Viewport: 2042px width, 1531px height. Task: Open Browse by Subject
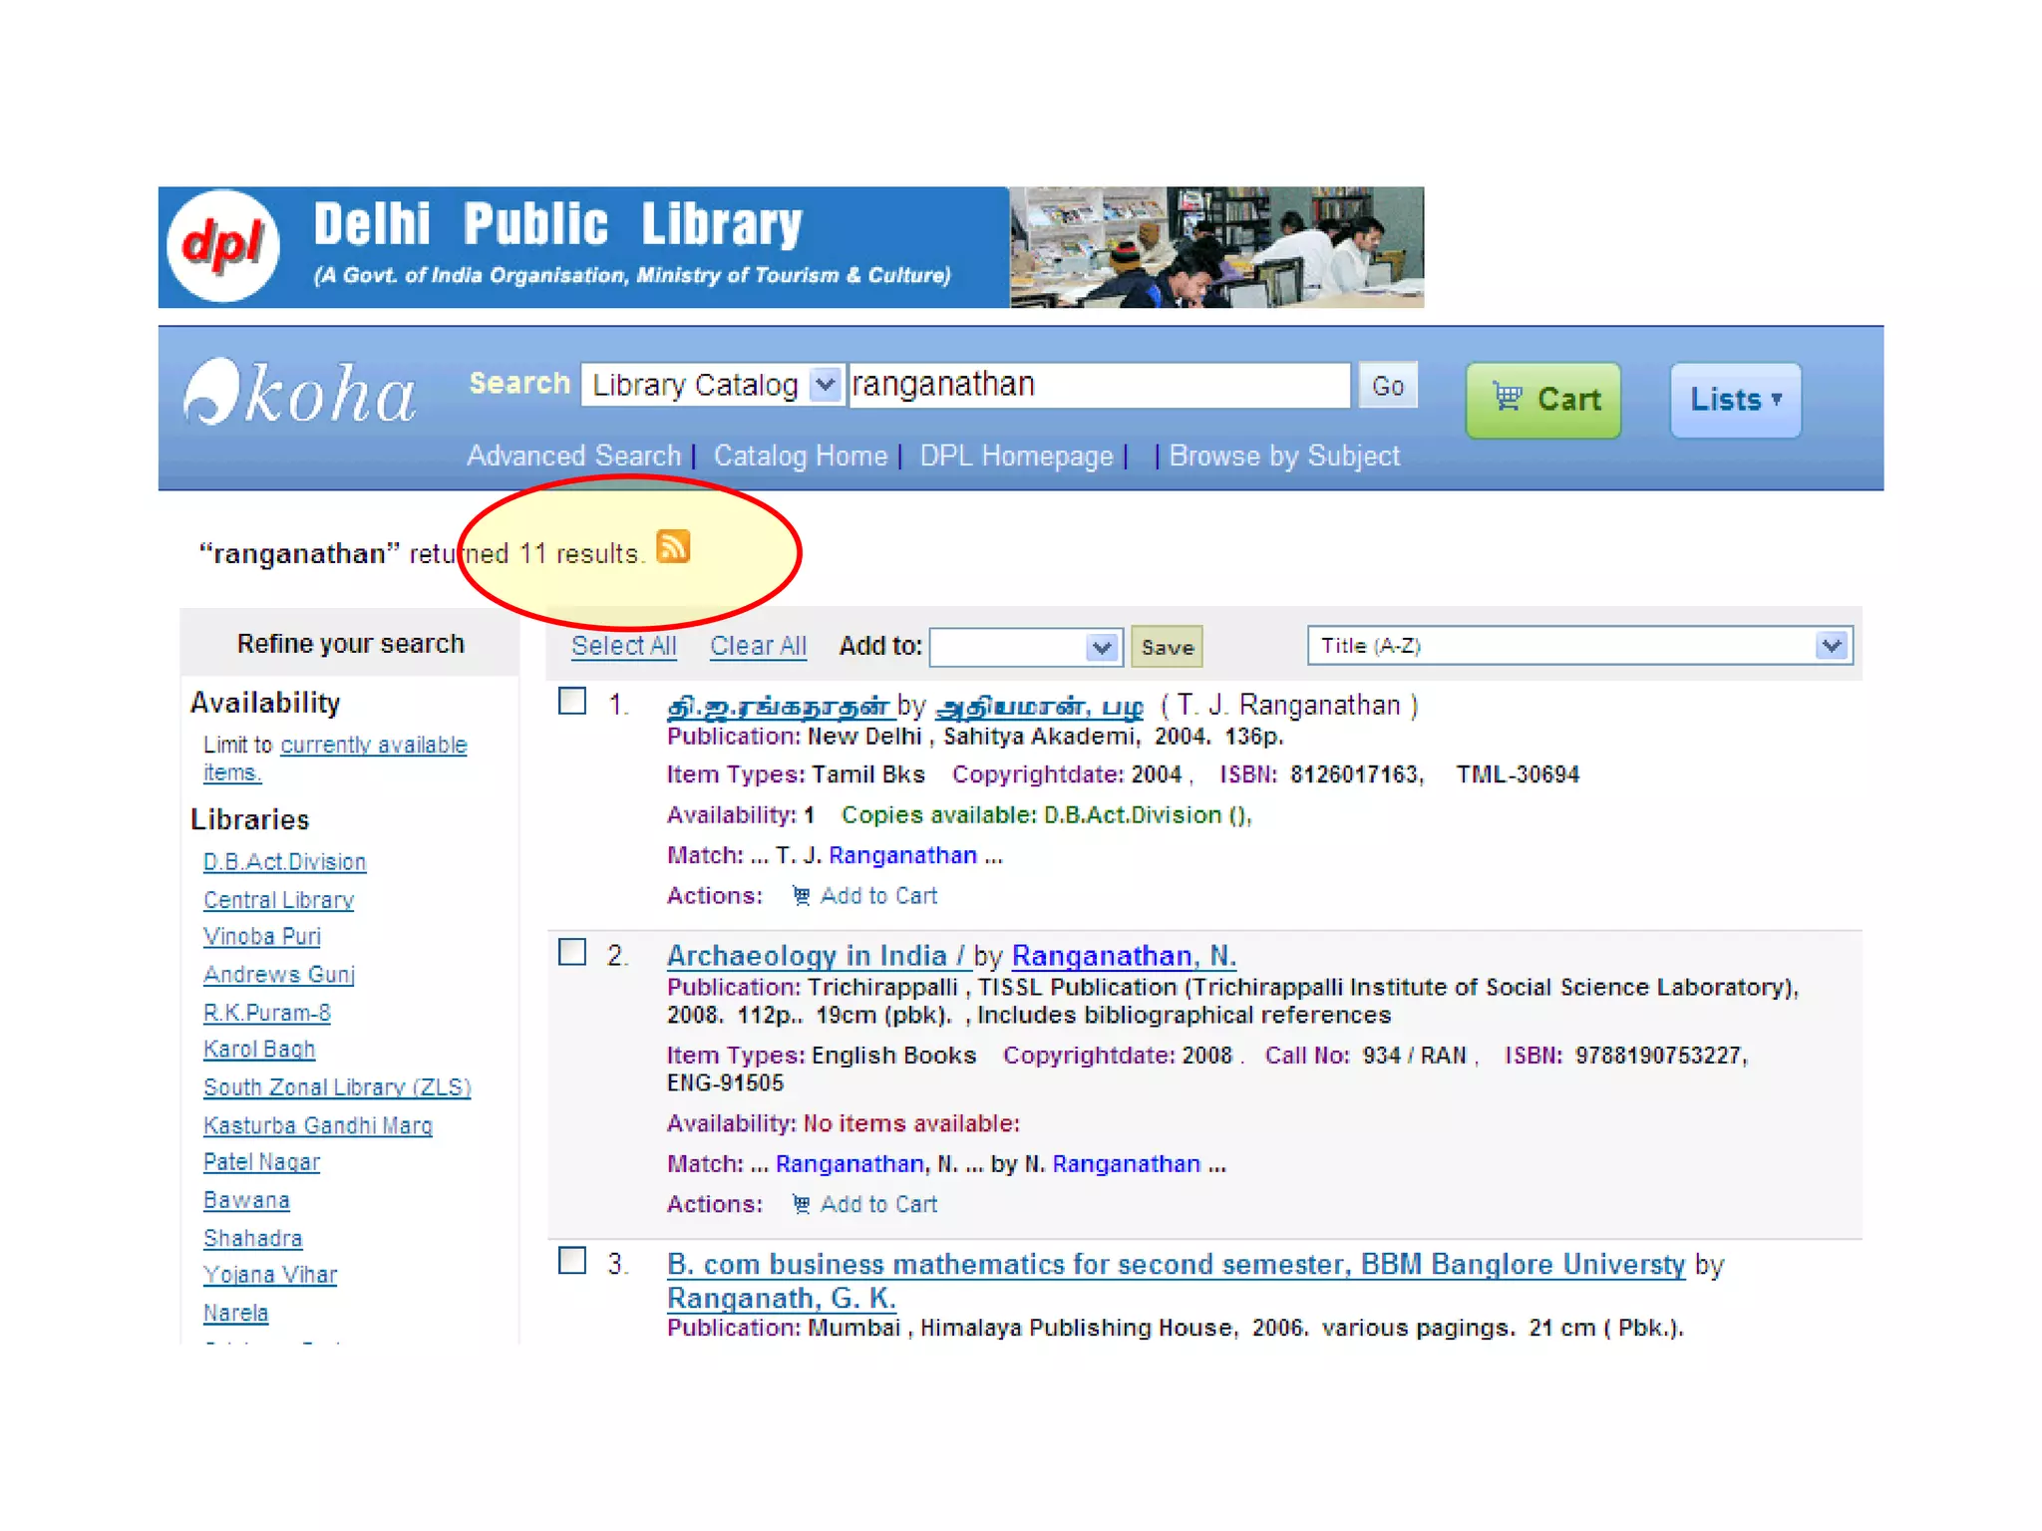coord(1283,456)
